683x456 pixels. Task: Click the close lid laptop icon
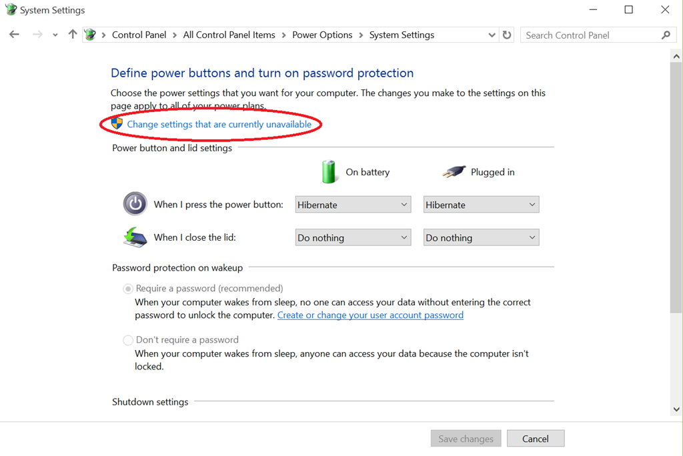[x=135, y=237]
